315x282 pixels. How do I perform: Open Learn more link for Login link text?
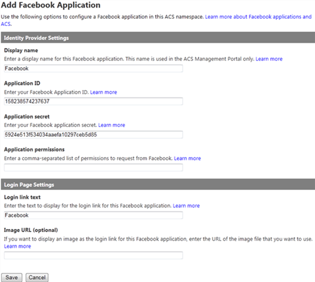[x=186, y=206]
